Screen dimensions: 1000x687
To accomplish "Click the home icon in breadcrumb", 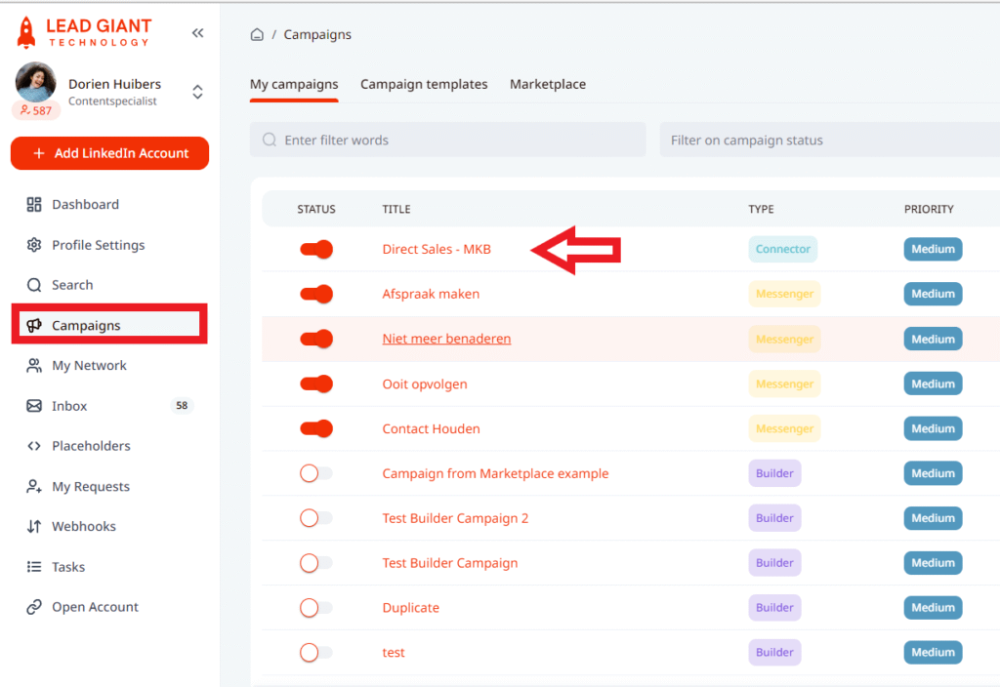I will pos(257,35).
